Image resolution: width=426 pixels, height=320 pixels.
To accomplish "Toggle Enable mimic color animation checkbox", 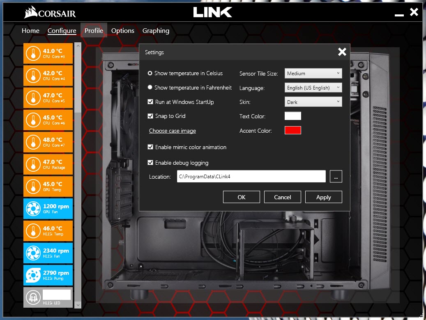I will pos(150,147).
